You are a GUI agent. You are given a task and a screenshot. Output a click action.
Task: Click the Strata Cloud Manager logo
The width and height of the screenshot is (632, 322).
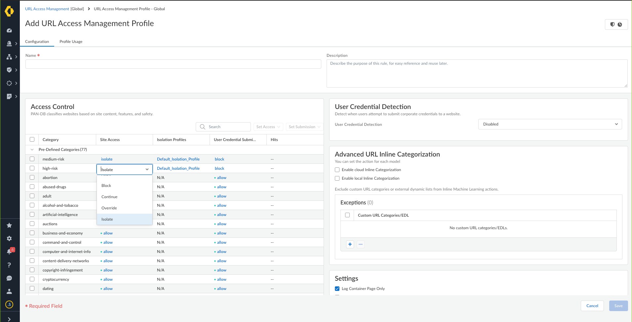click(x=10, y=11)
